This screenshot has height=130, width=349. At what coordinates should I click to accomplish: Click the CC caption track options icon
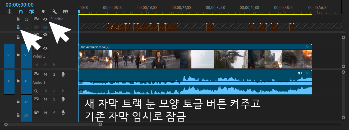pyautogui.click(x=66, y=12)
